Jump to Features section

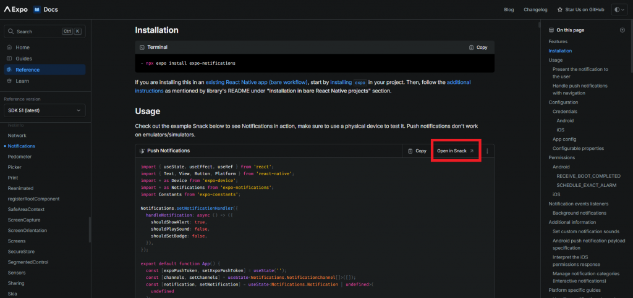point(558,41)
